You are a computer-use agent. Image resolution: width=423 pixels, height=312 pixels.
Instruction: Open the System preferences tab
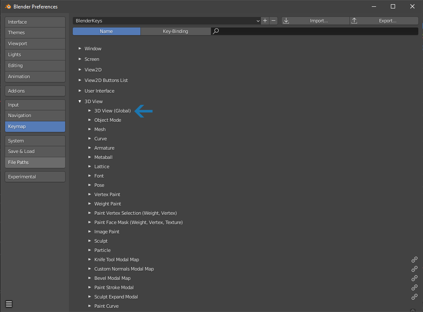pos(35,141)
